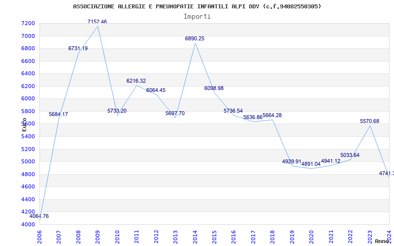Viewport: 394px width, 246px height.
Task: Click the 5736.54 value label
Action: tap(233, 111)
